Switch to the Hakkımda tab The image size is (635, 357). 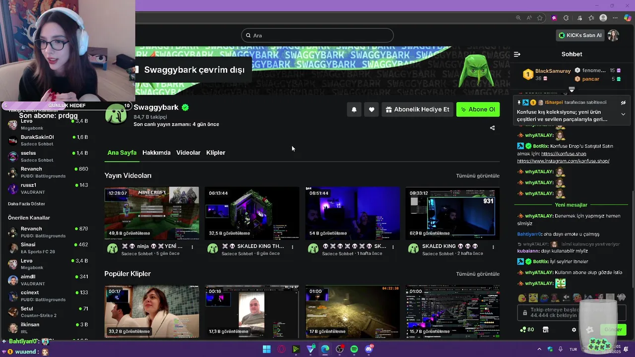tap(156, 153)
